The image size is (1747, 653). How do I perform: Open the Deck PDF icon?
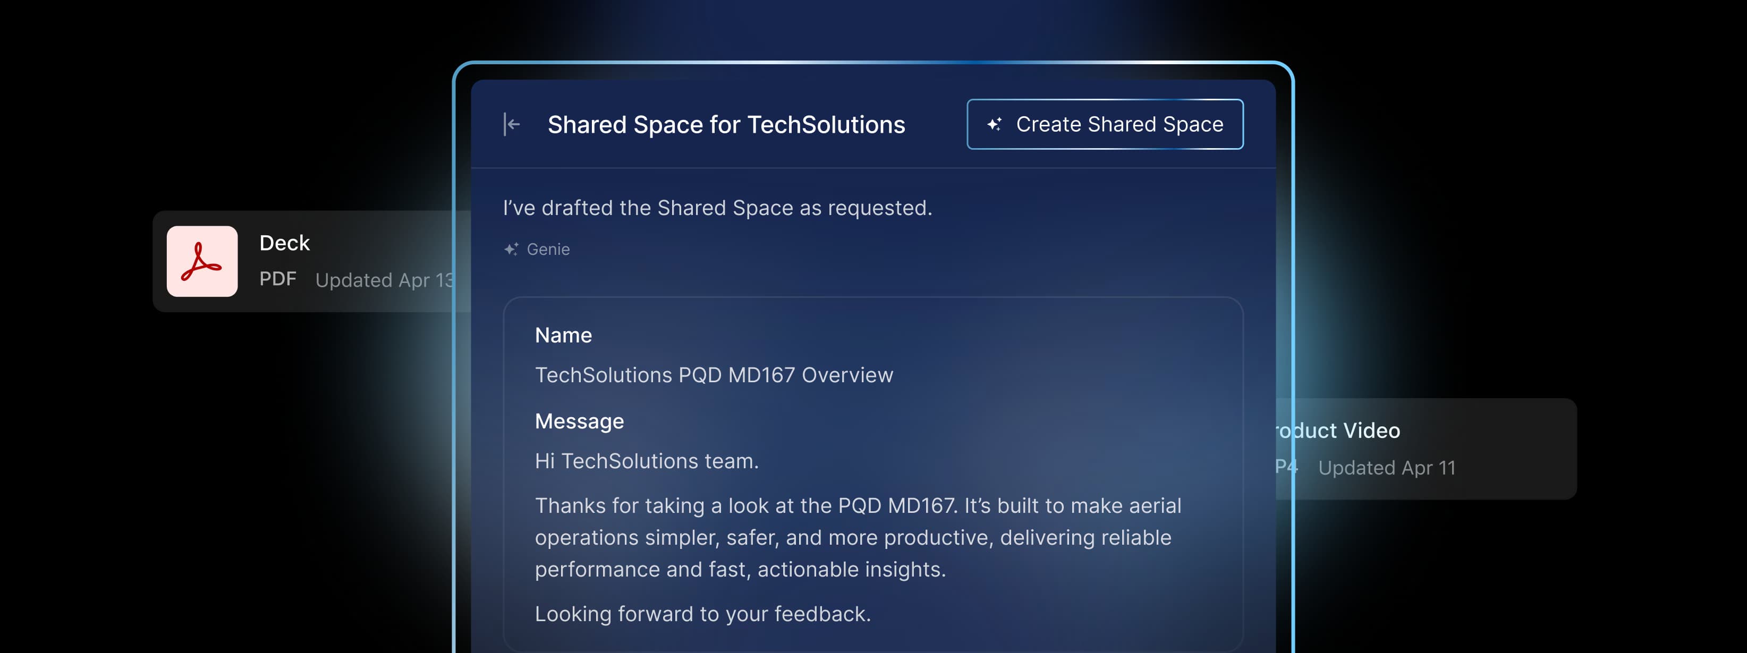202,262
